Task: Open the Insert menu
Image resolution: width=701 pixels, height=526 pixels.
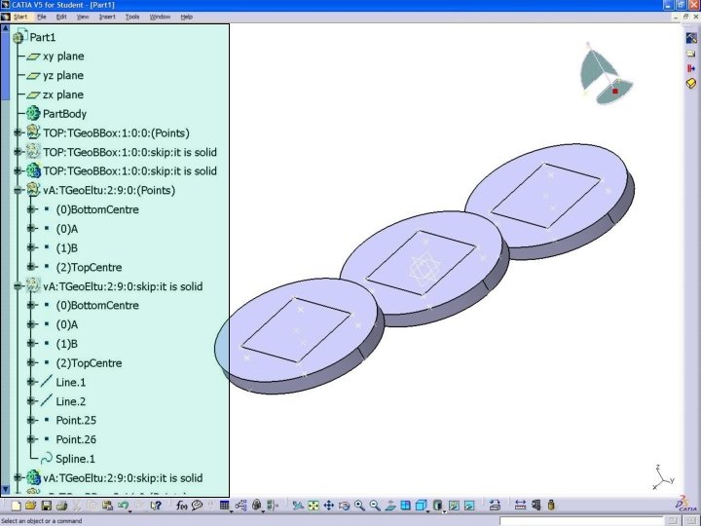Action: (x=107, y=17)
